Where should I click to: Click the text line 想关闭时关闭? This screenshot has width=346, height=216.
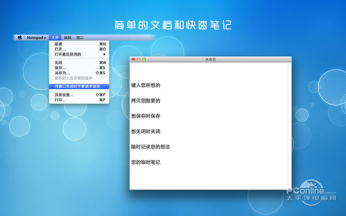(x=146, y=132)
